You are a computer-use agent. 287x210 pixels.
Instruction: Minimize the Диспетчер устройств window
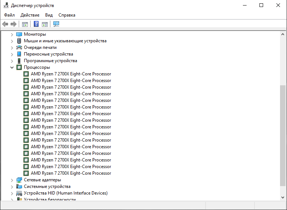[245, 5]
